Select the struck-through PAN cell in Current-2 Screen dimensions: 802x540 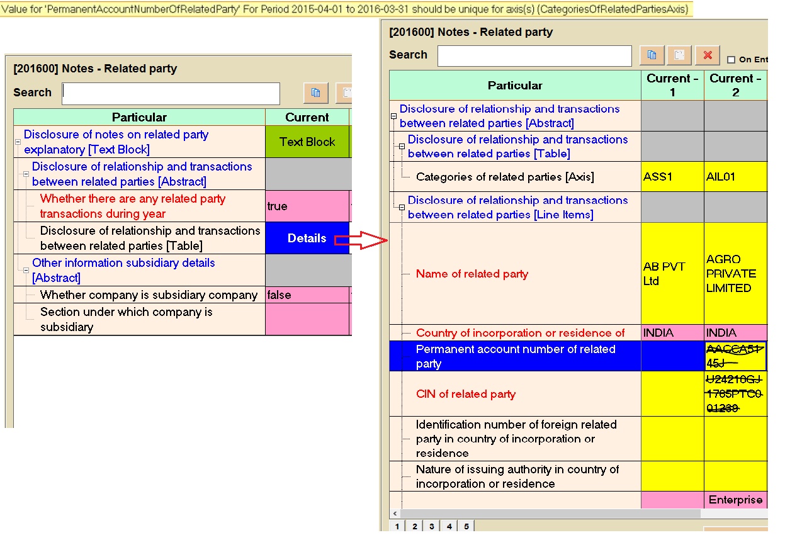pos(735,356)
